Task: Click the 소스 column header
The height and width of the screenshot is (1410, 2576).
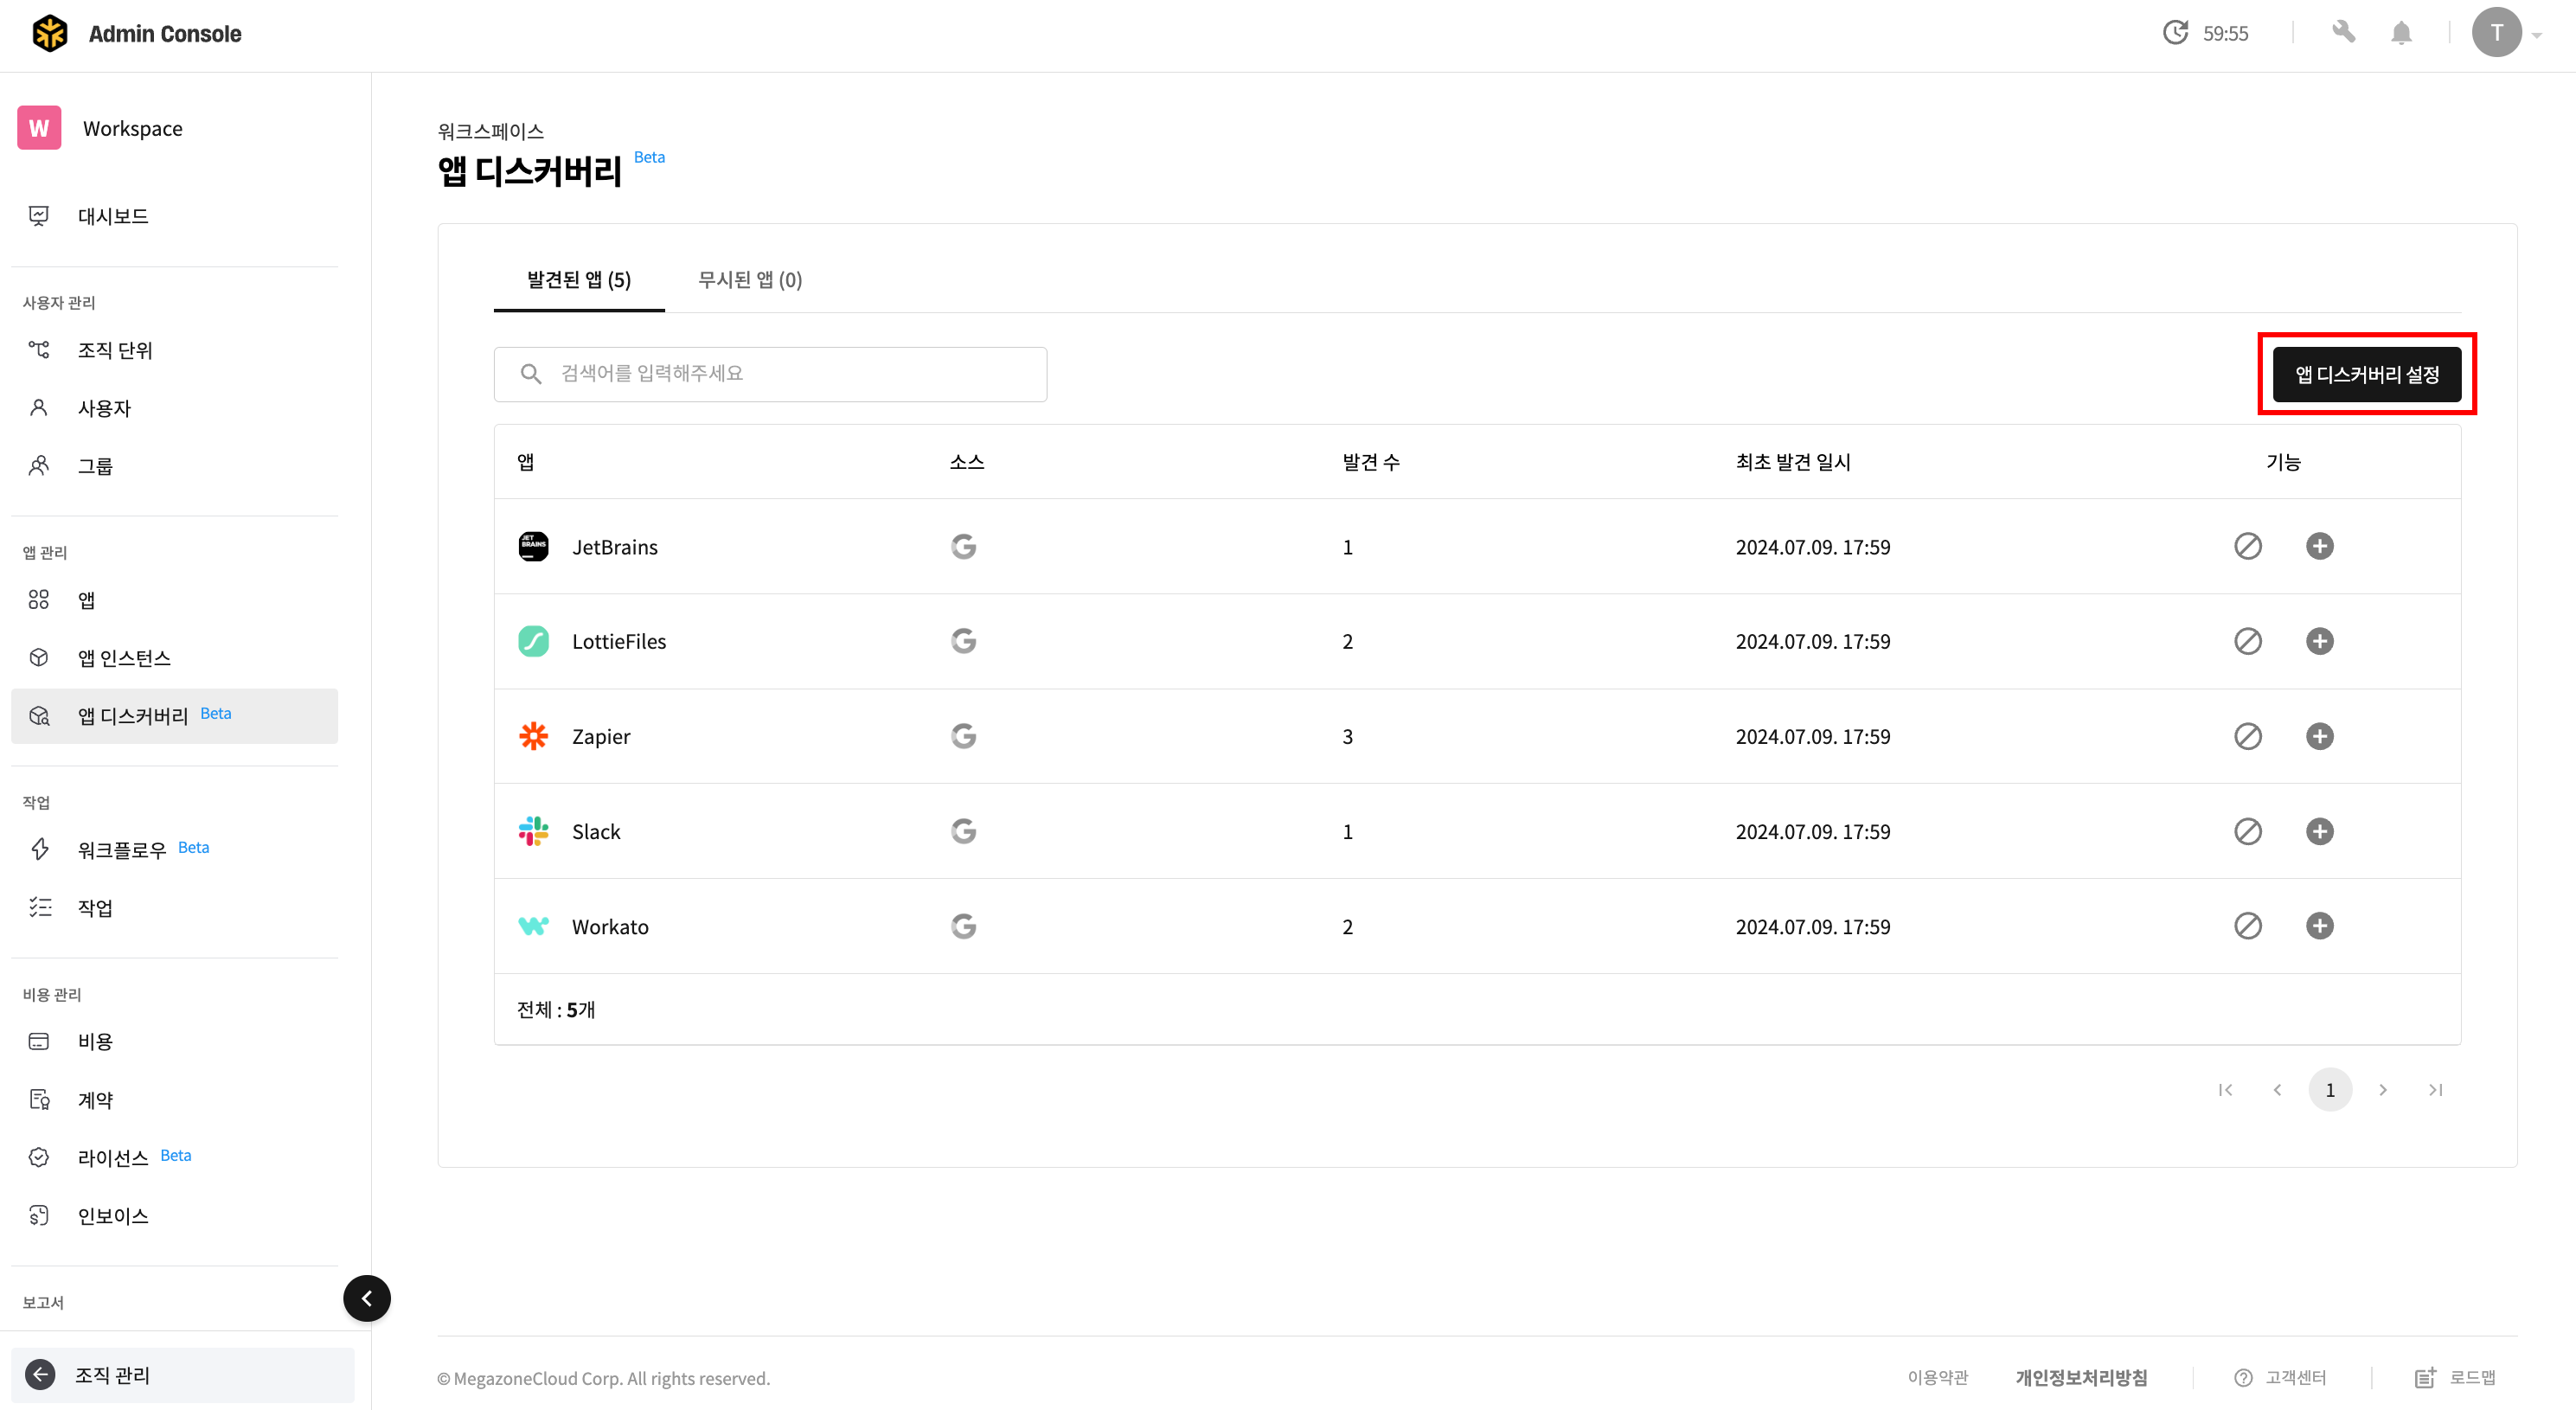Action: (x=966, y=462)
